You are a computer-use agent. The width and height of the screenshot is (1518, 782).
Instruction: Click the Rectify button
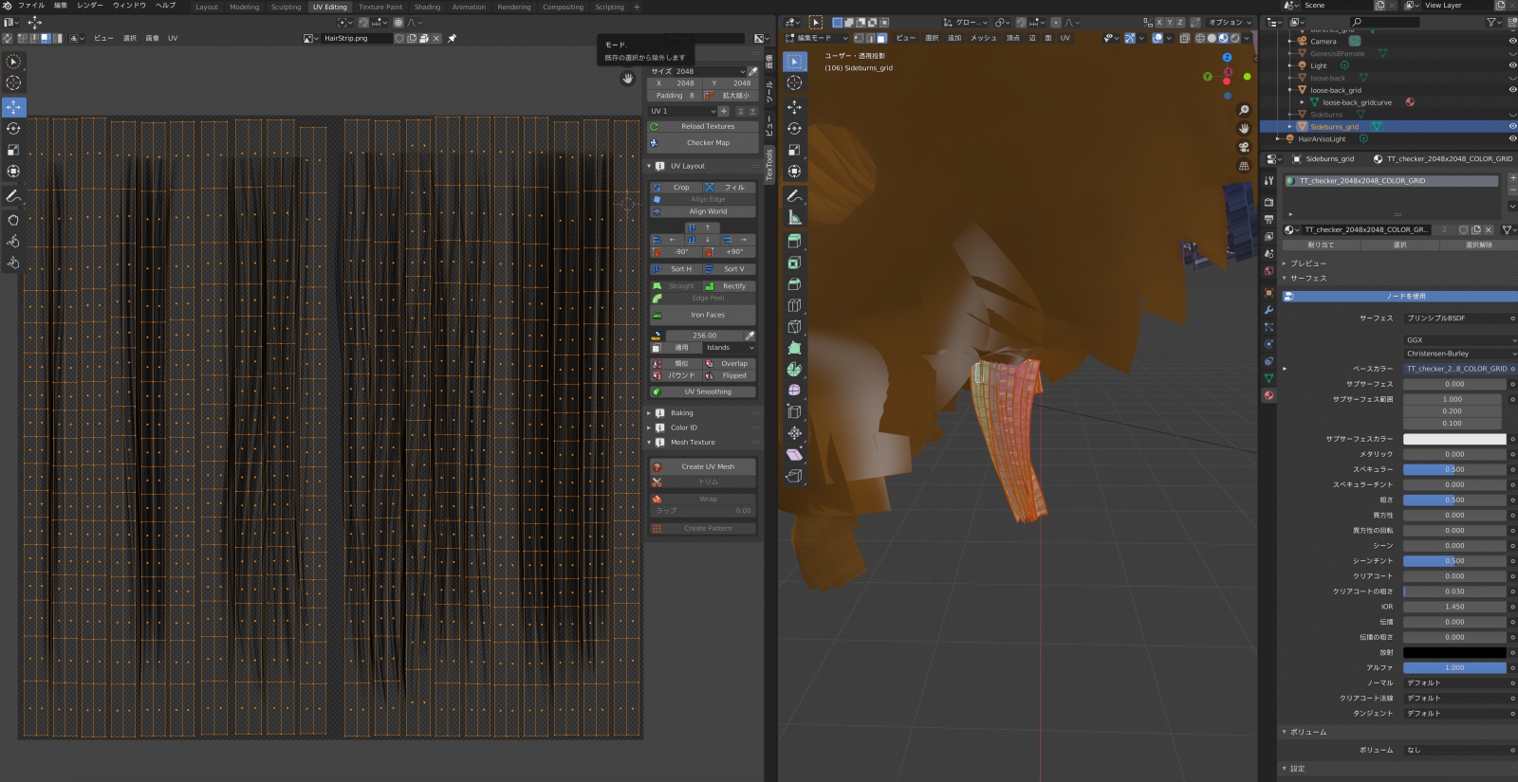[x=730, y=286]
